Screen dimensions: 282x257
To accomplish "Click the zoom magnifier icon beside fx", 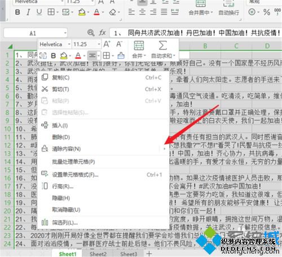I will [91, 33].
